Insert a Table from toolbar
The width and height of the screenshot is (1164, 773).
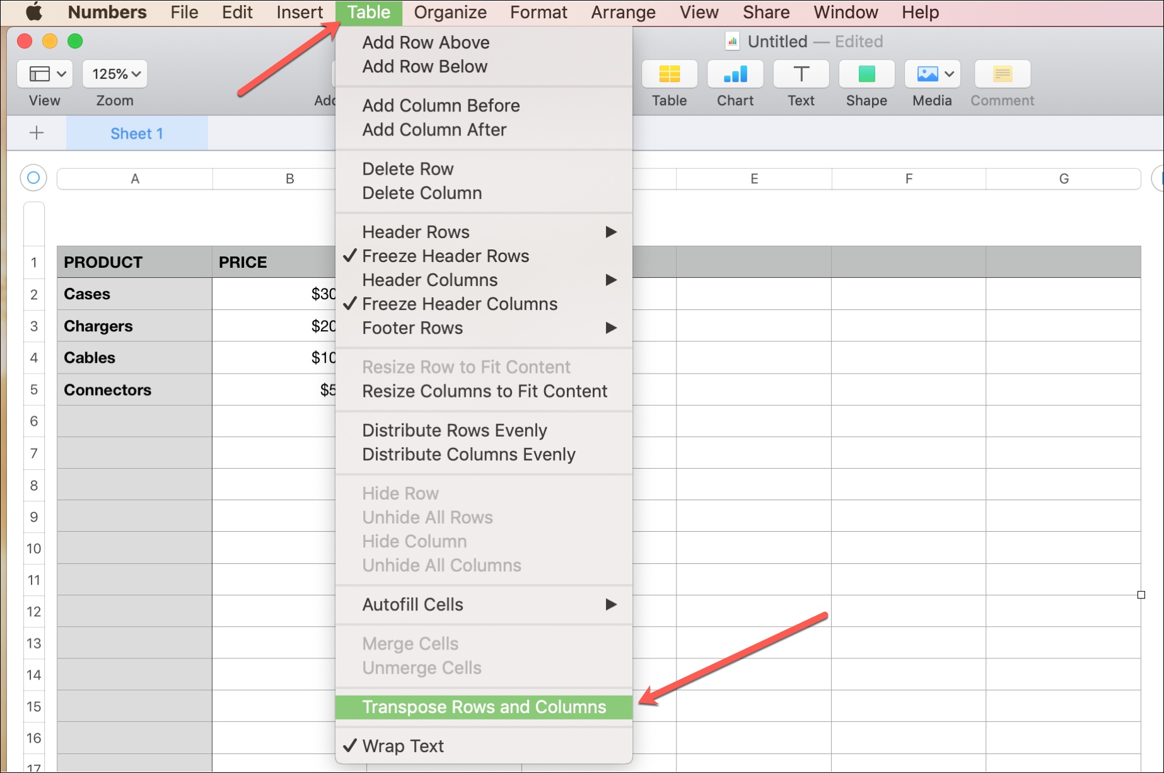pyautogui.click(x=669, y=74)
